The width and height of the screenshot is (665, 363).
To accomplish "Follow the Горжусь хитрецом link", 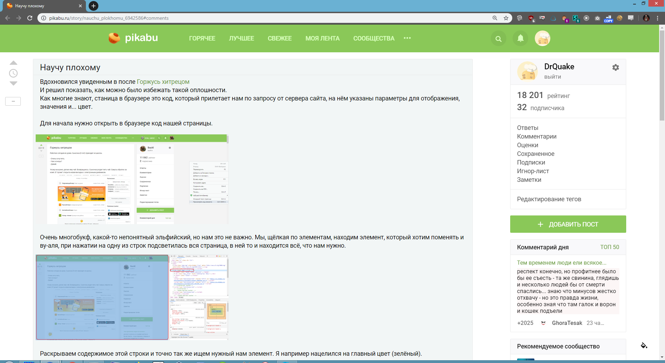I will pyautogui.click(x=163, y=82).
